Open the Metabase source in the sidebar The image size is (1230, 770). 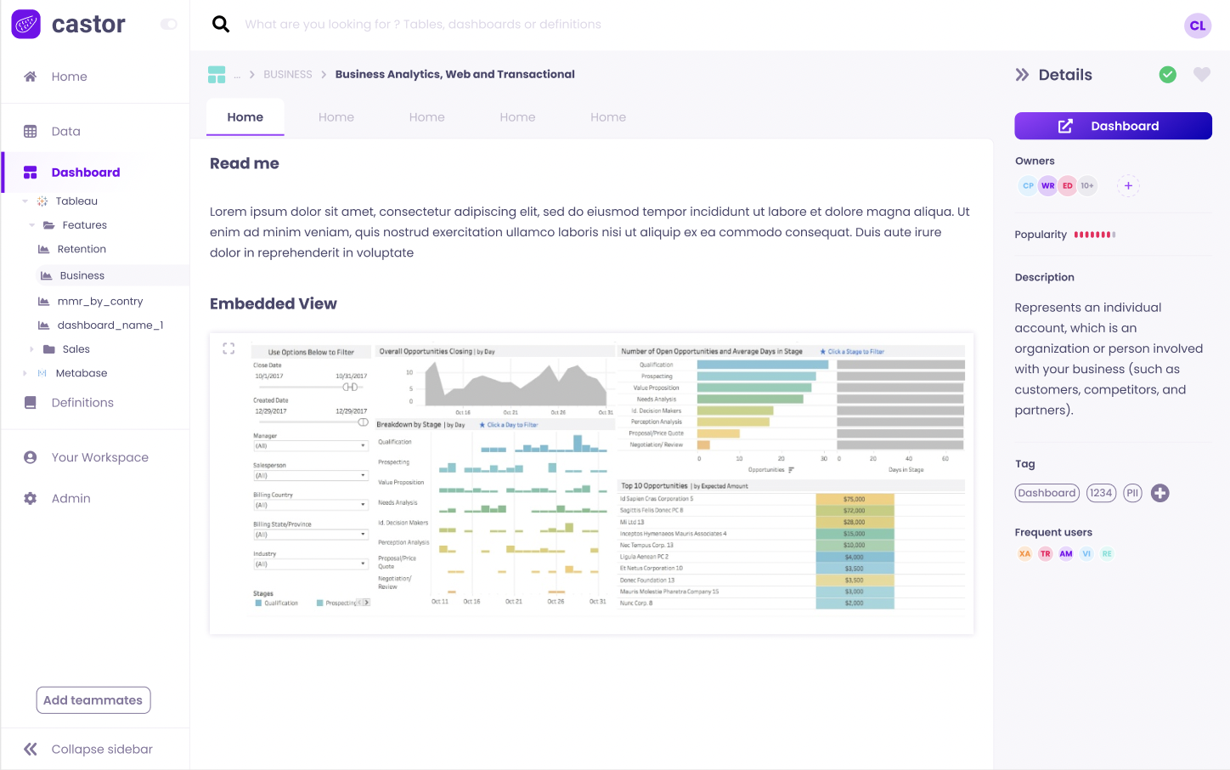(x=81, y=373)
